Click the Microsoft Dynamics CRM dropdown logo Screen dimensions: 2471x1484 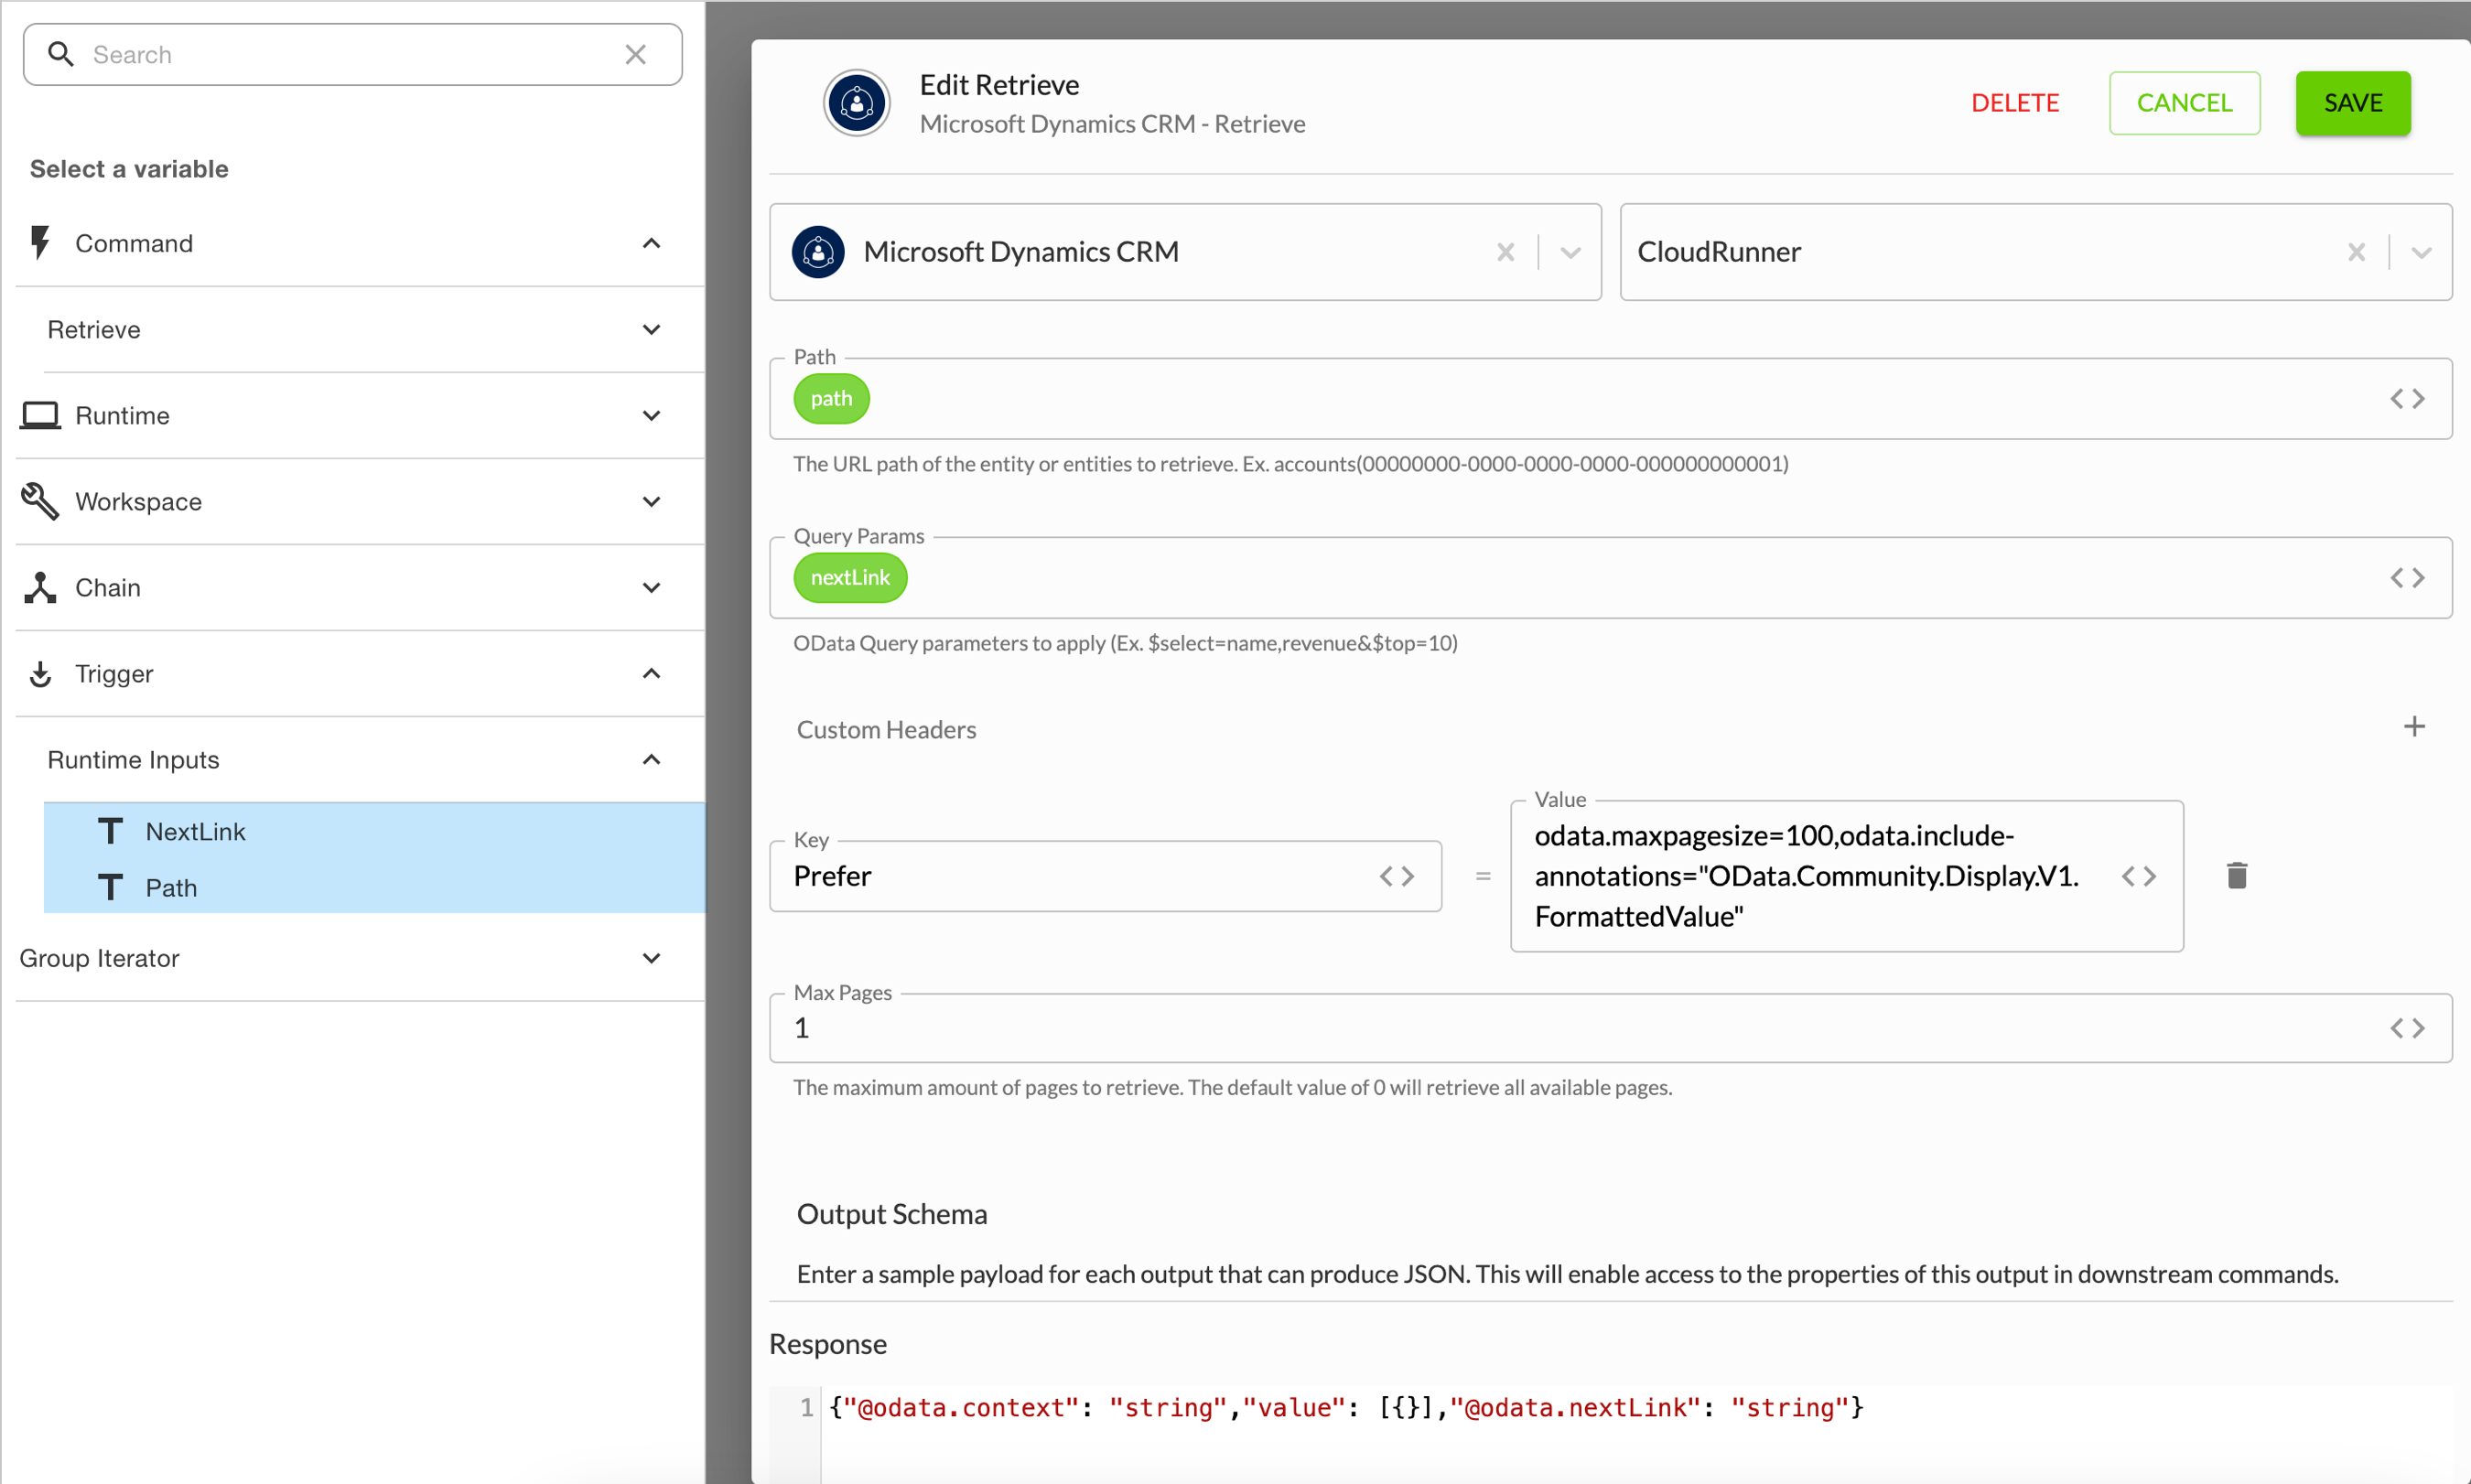coord(817,252)
